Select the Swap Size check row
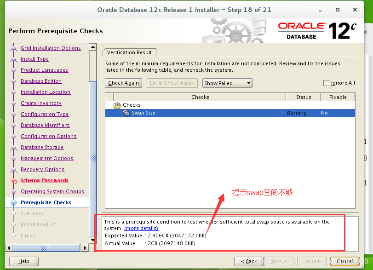The image size is (373, 270). [230, 113]
